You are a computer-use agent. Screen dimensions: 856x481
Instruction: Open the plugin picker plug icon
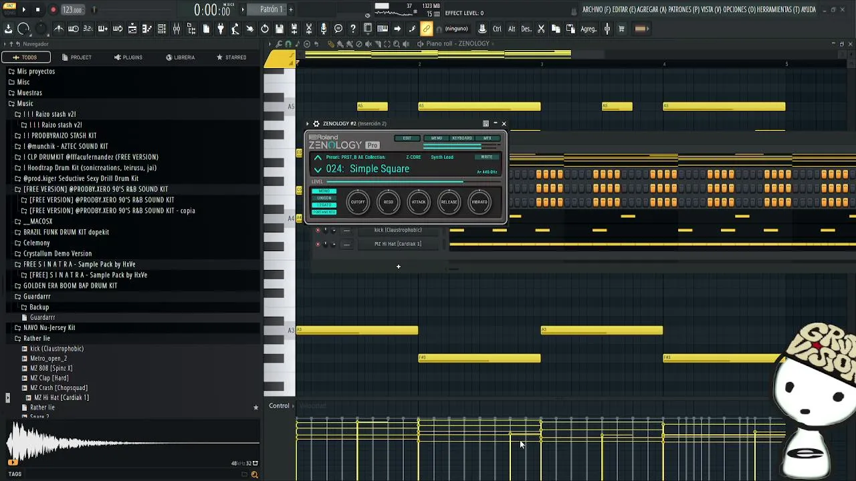click(221, 29)
